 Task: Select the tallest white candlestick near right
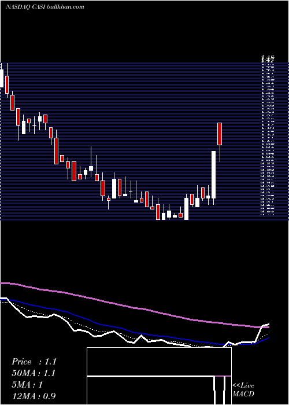tap(213, 175)
